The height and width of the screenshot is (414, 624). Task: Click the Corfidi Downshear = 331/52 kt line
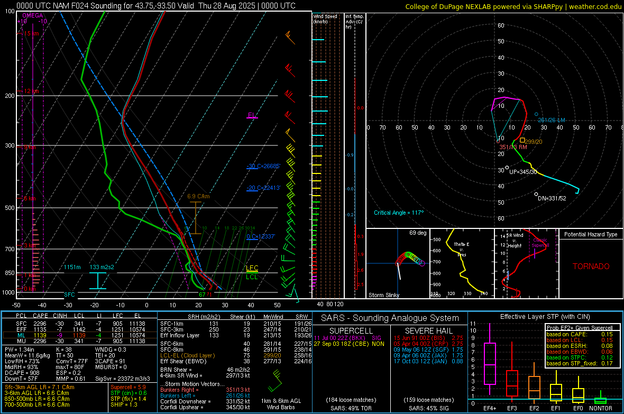click(x=205, y=402)
